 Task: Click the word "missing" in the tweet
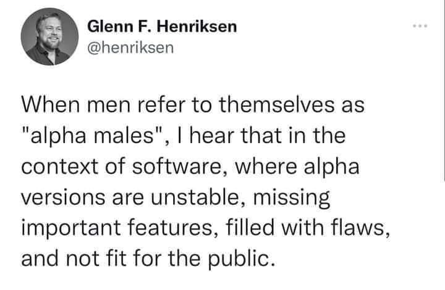(294, 199)
